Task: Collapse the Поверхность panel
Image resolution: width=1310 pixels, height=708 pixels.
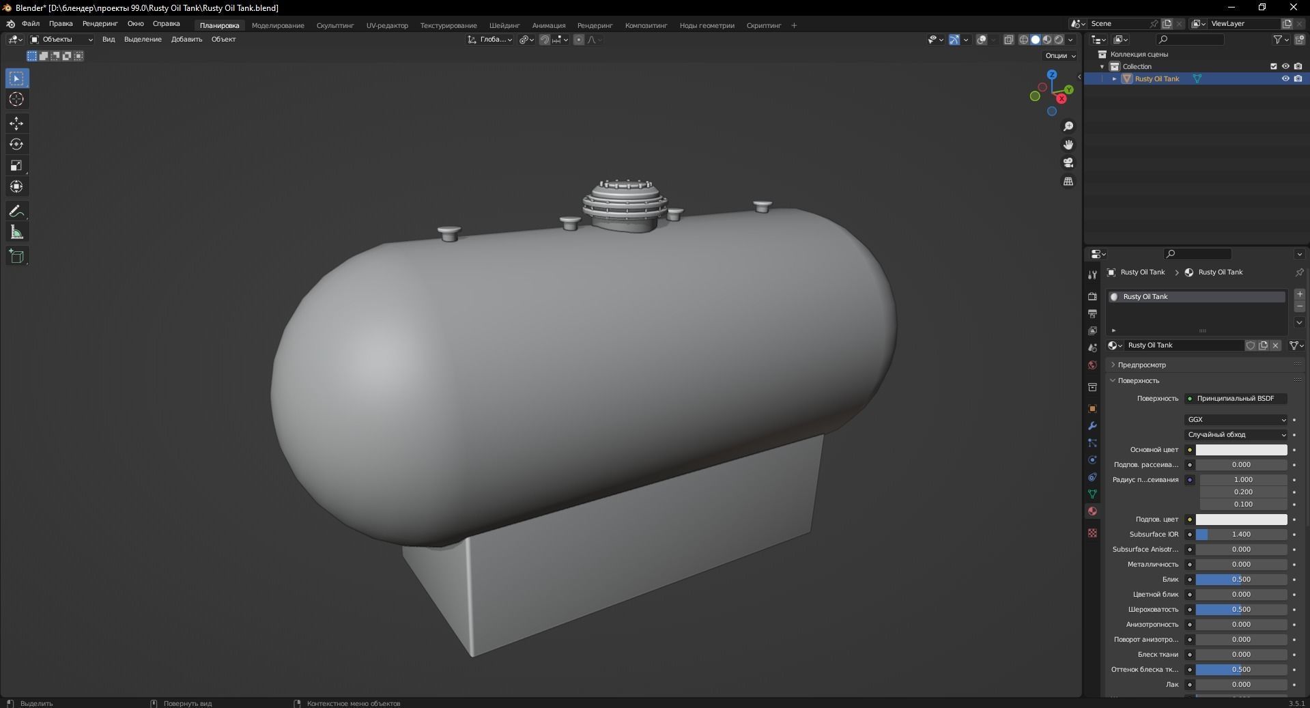Action: tap(1138, 381)
